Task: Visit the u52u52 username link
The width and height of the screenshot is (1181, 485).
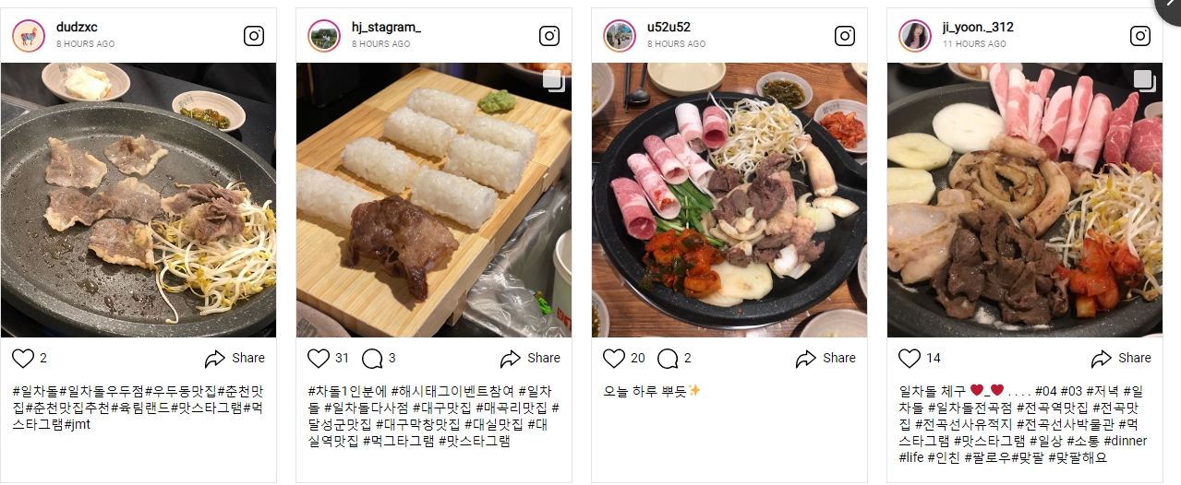Action: [x=669, y=27]
